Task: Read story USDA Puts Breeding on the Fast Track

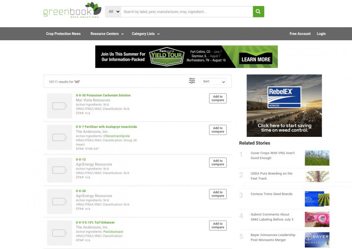Action: 271,176
